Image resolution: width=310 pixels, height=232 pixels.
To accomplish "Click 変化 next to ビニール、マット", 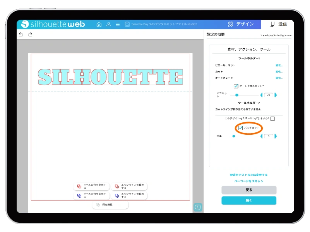I will pos(279,66).
